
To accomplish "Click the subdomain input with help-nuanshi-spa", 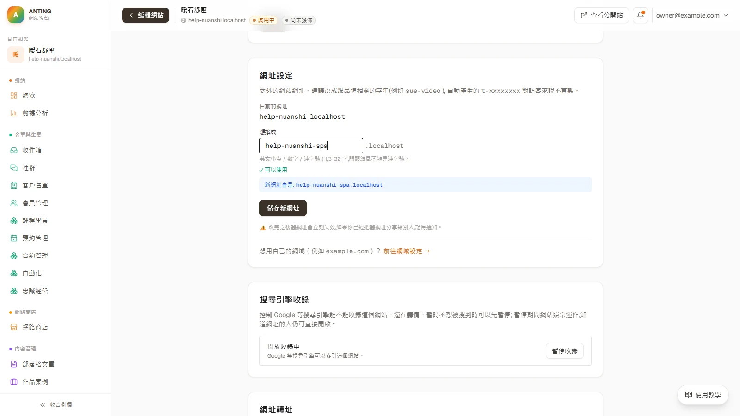I will click(x=311, y=146).
